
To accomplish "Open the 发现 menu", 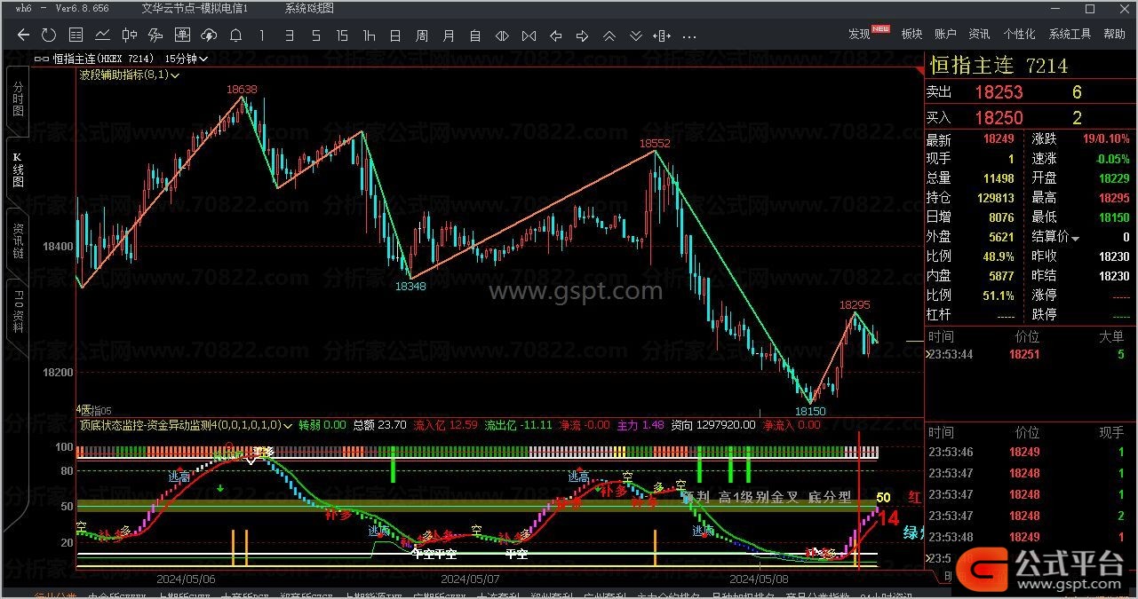I will (859, 35).
